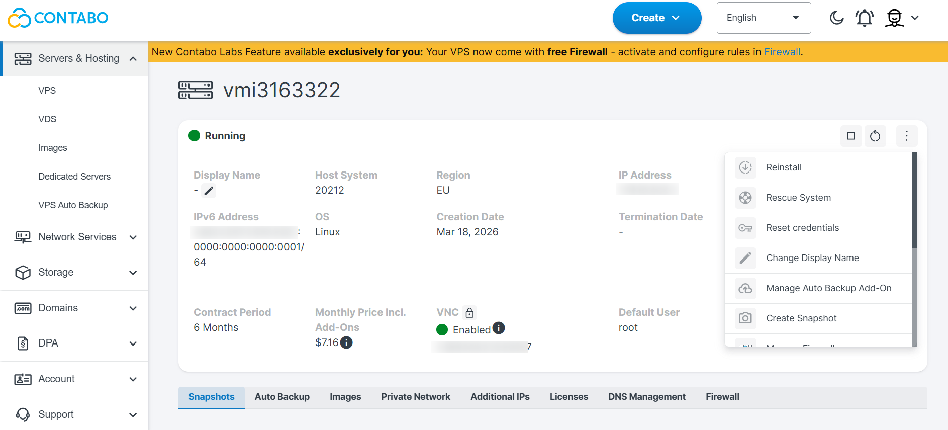Open VPS in the sidebar
Screen dimensions: 948x430
click(x=47, y=91)
